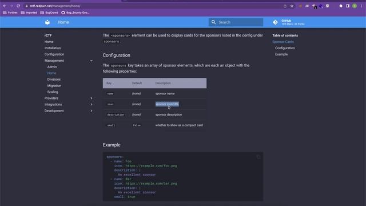Open the Migration page
The width and height of the screenshot is (366, 206).
pyautogui.click(x=54, y=86)
